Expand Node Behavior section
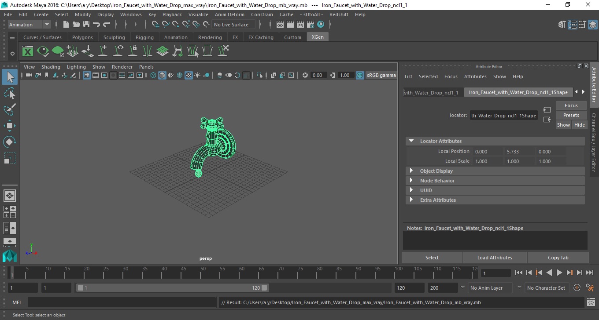The width and height of the screenshot is (599, 320). click(x=411, y=181)
